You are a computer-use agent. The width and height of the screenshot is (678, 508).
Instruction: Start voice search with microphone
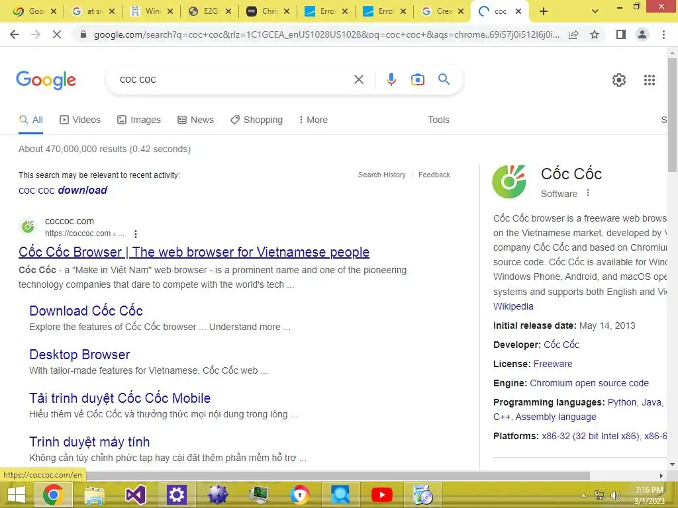(x=391, y=79)
